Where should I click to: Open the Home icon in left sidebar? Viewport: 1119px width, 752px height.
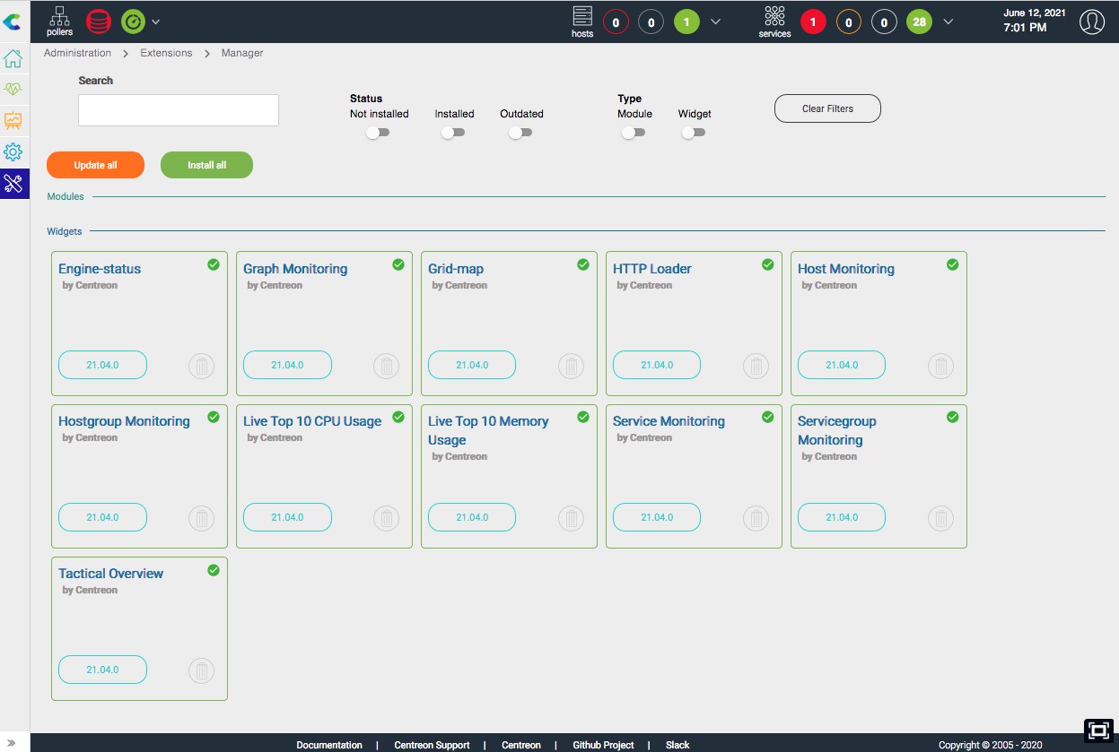pyautogui.click(x=13, y=59)
